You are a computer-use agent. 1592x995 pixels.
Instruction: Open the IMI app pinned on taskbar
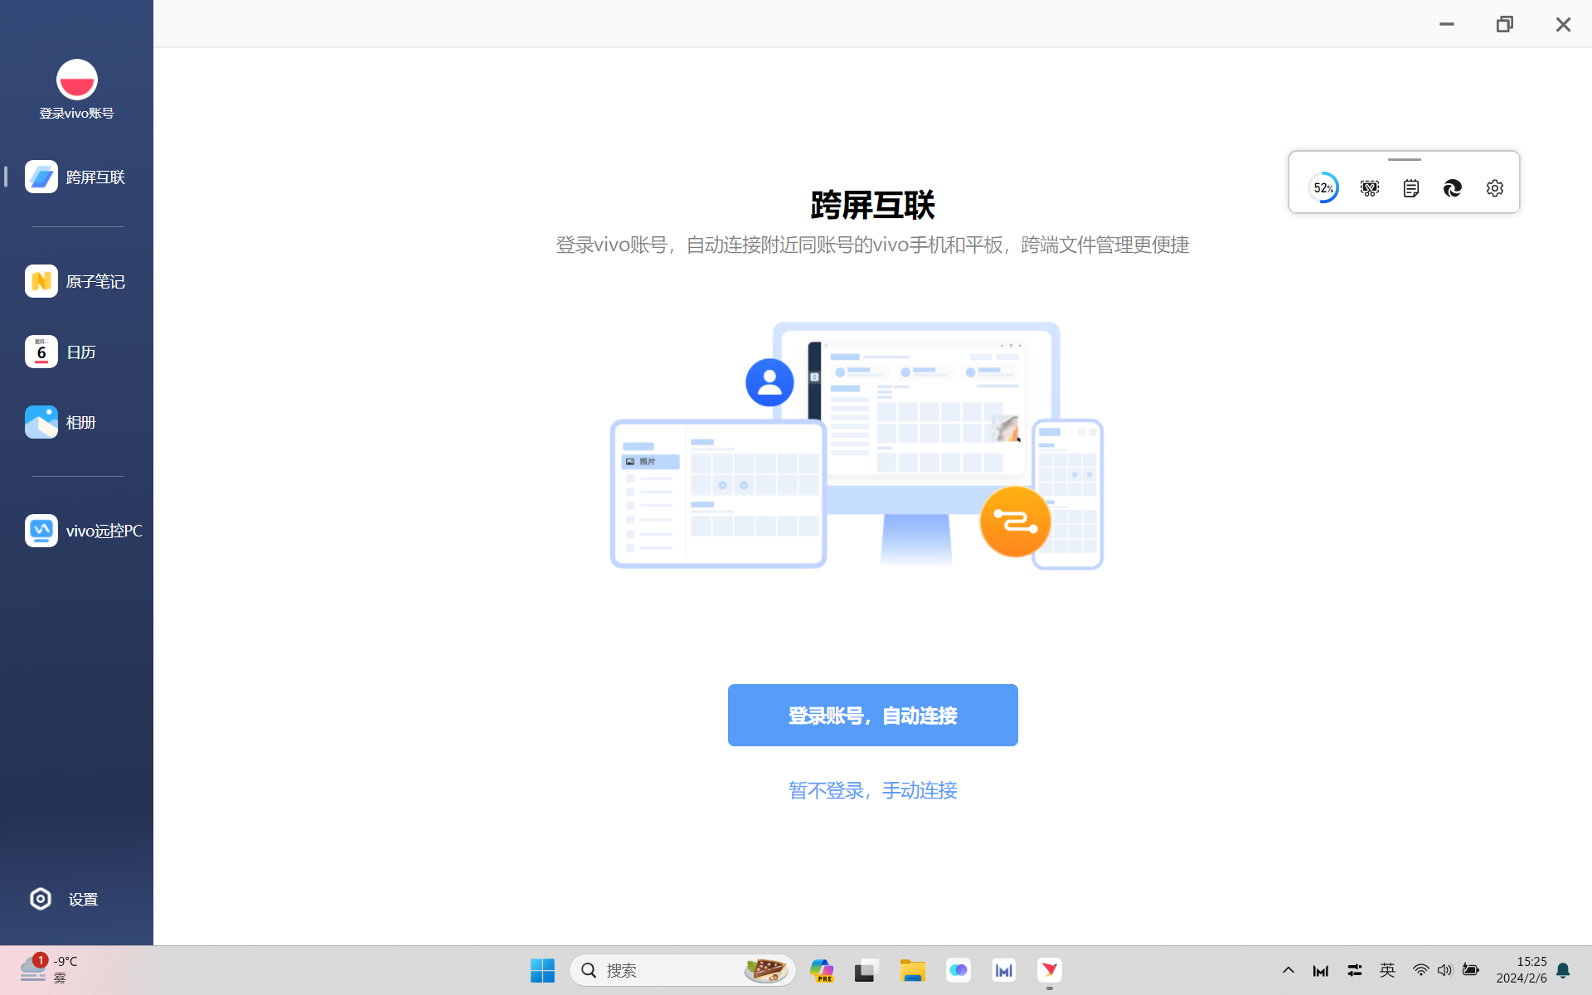(x=1004, y=970)
